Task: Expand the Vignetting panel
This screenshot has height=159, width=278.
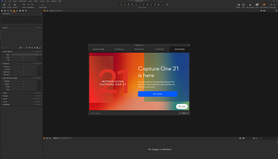Action: (2, 104)
